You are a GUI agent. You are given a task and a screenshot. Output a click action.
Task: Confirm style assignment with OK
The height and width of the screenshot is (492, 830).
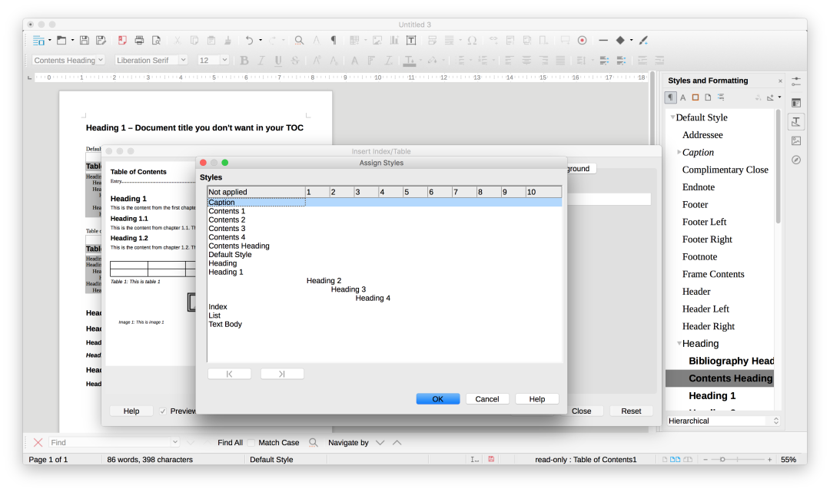(437, 398)
